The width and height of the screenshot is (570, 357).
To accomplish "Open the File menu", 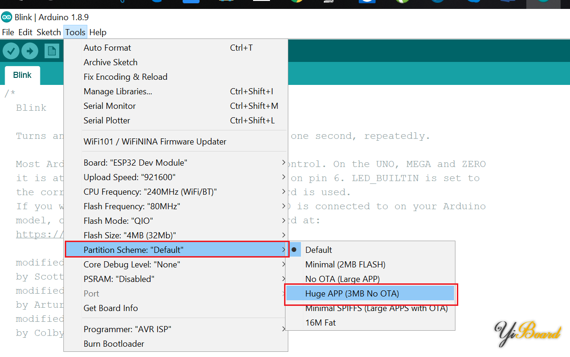I will click(x=8, y=32).
